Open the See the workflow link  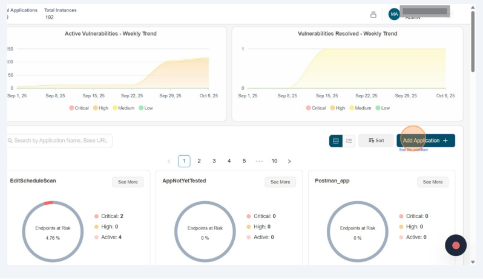[x=413, y=150]
